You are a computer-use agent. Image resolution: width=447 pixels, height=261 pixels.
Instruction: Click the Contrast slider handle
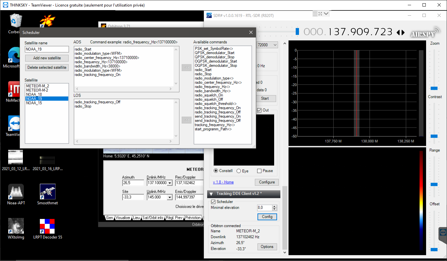point(434,136)
